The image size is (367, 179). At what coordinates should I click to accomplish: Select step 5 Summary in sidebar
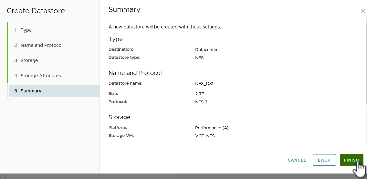pyautogui.click(x=31, y=91)
